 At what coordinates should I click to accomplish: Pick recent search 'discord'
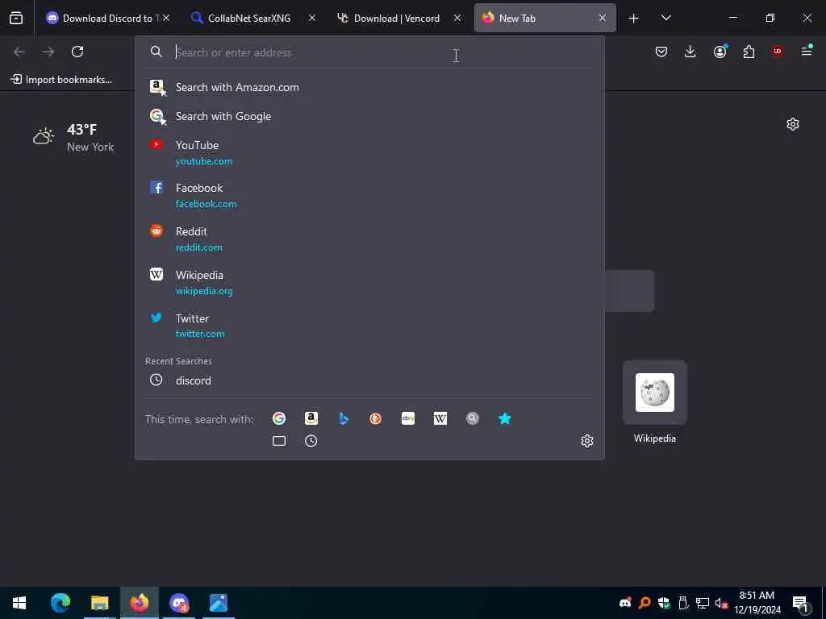tap(369, 380)
